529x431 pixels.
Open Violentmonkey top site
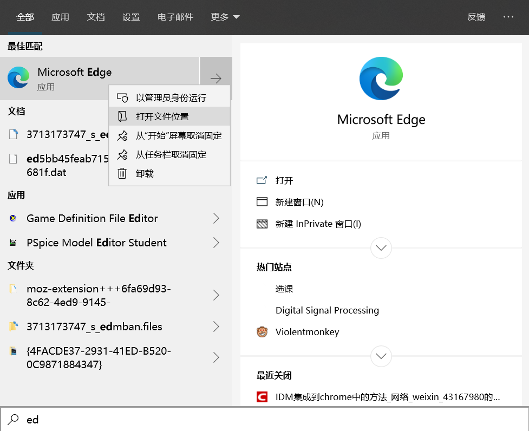coord(307,332)
